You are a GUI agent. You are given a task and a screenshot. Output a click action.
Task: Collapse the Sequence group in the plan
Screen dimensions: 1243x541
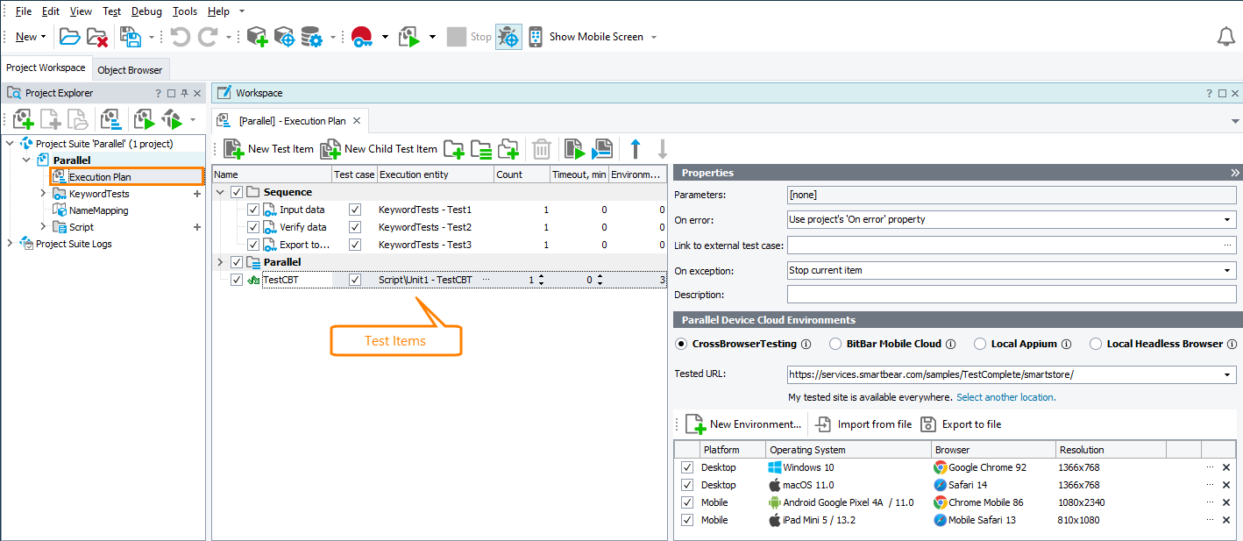tap(220, 192)
